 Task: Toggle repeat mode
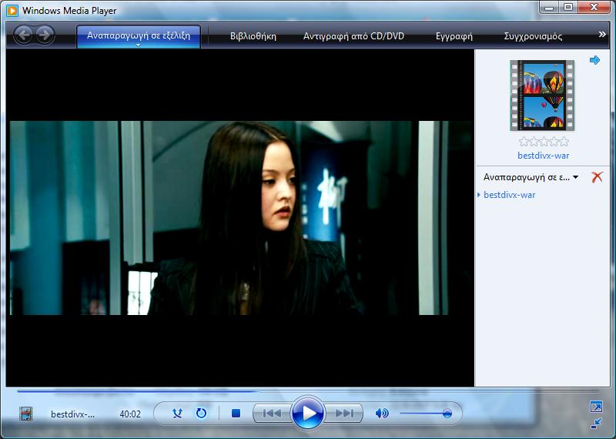(x=201, y=414)
